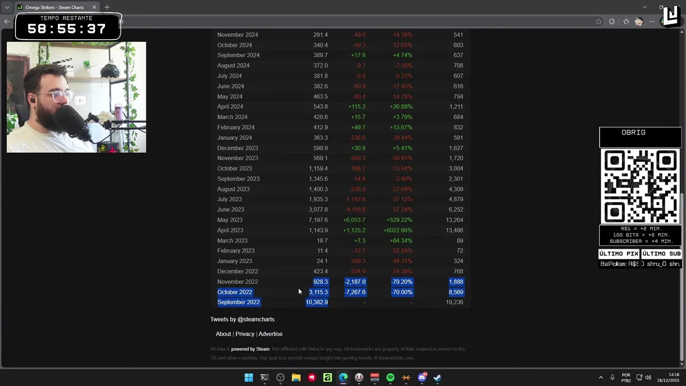The image size is (686, 386).
Task: Close the Omega Strikers tab
Action: (94, 8)
